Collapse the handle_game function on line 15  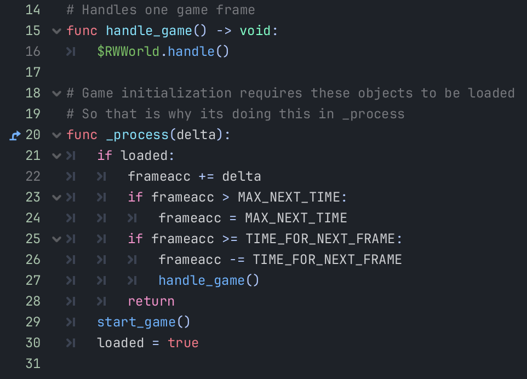point(56,31)
